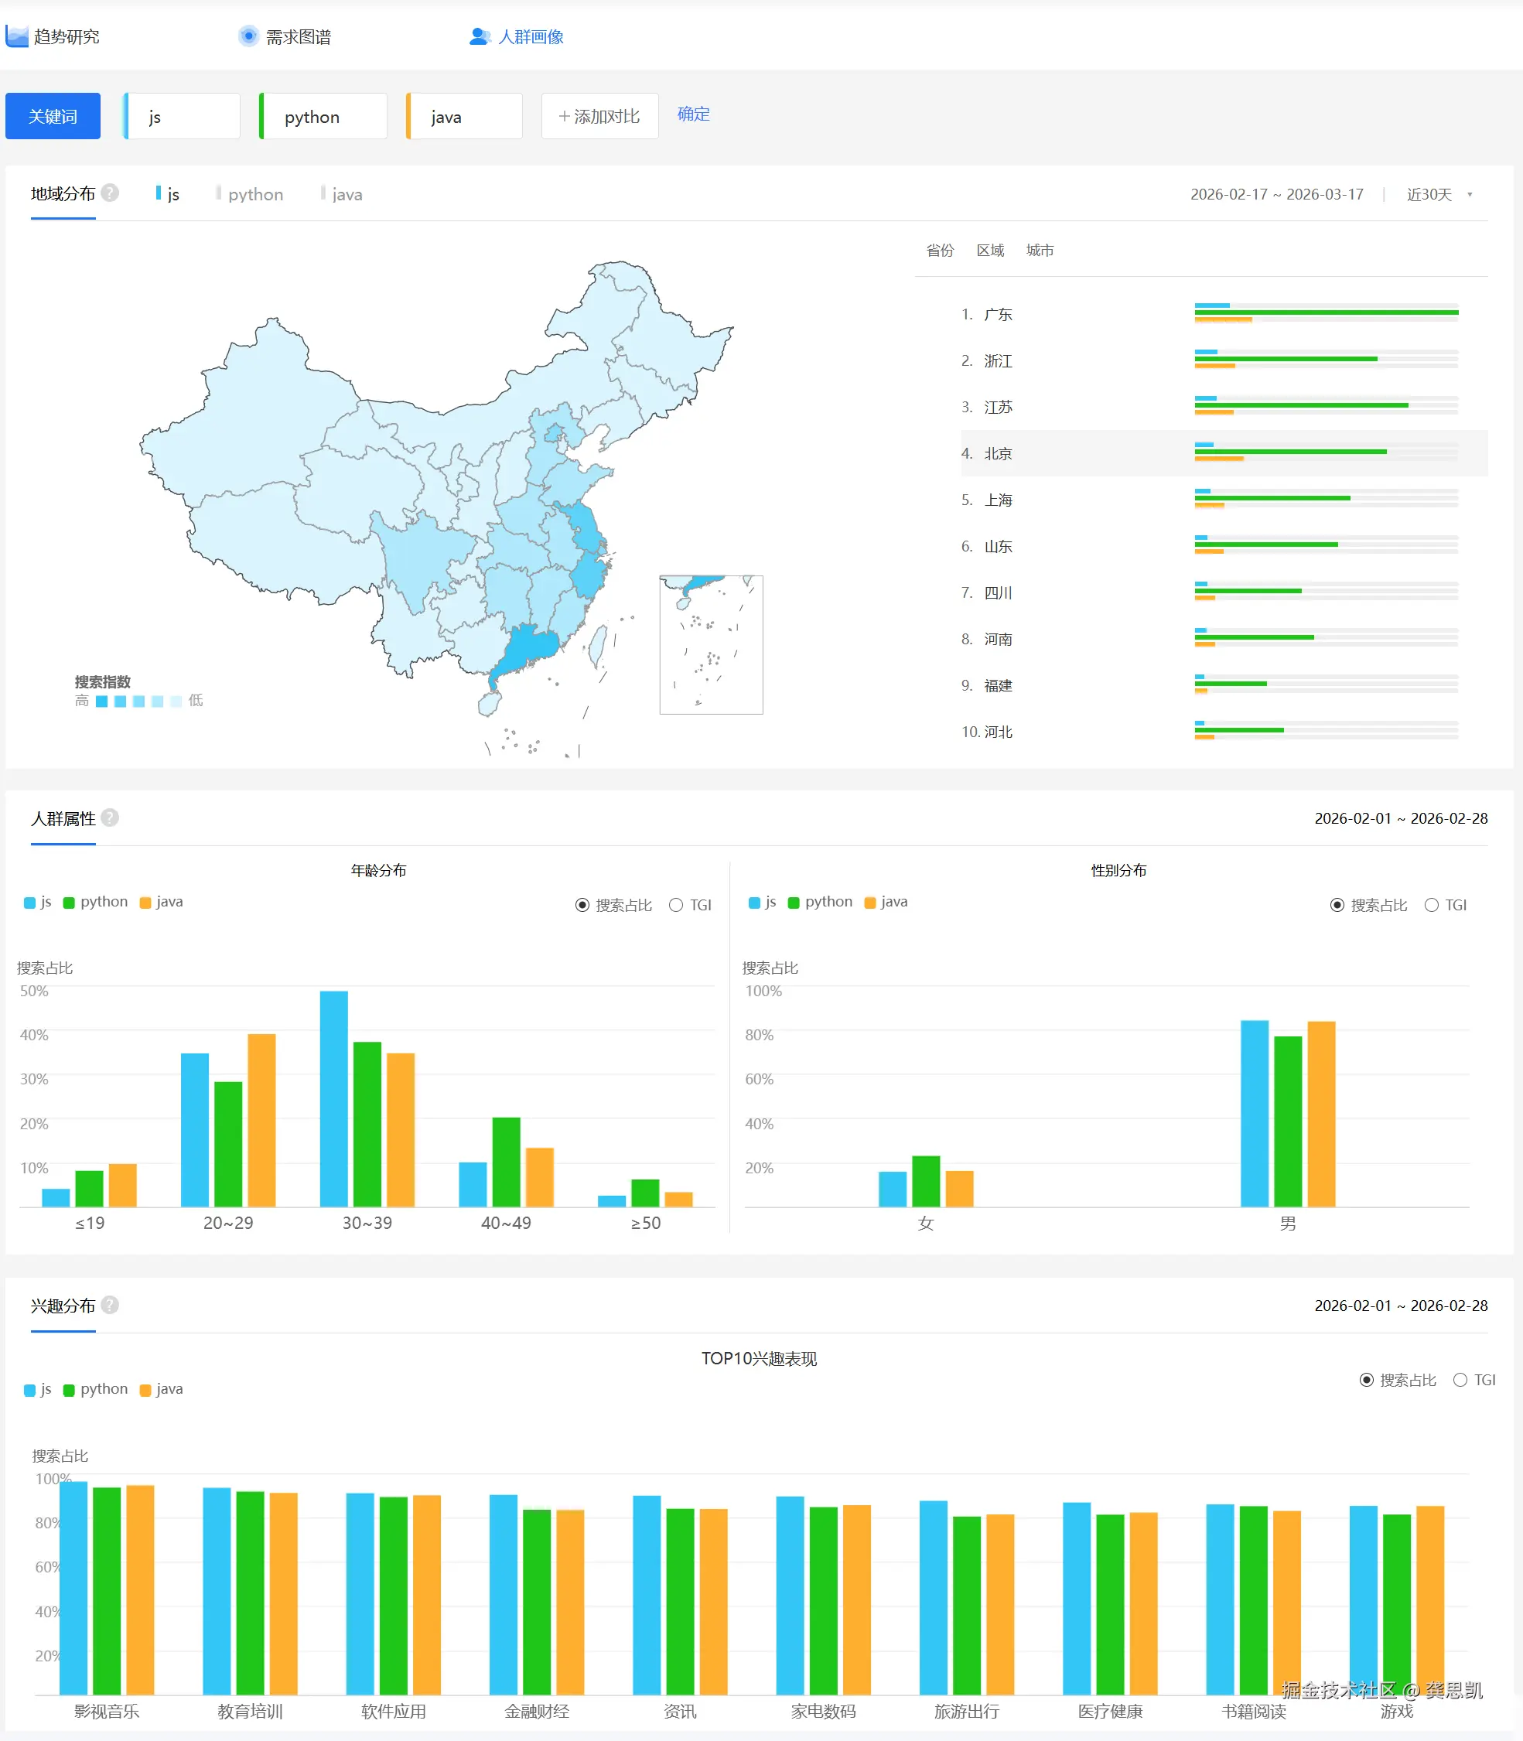Select TGI radio for 年龄分布

(x=678, y=904)
